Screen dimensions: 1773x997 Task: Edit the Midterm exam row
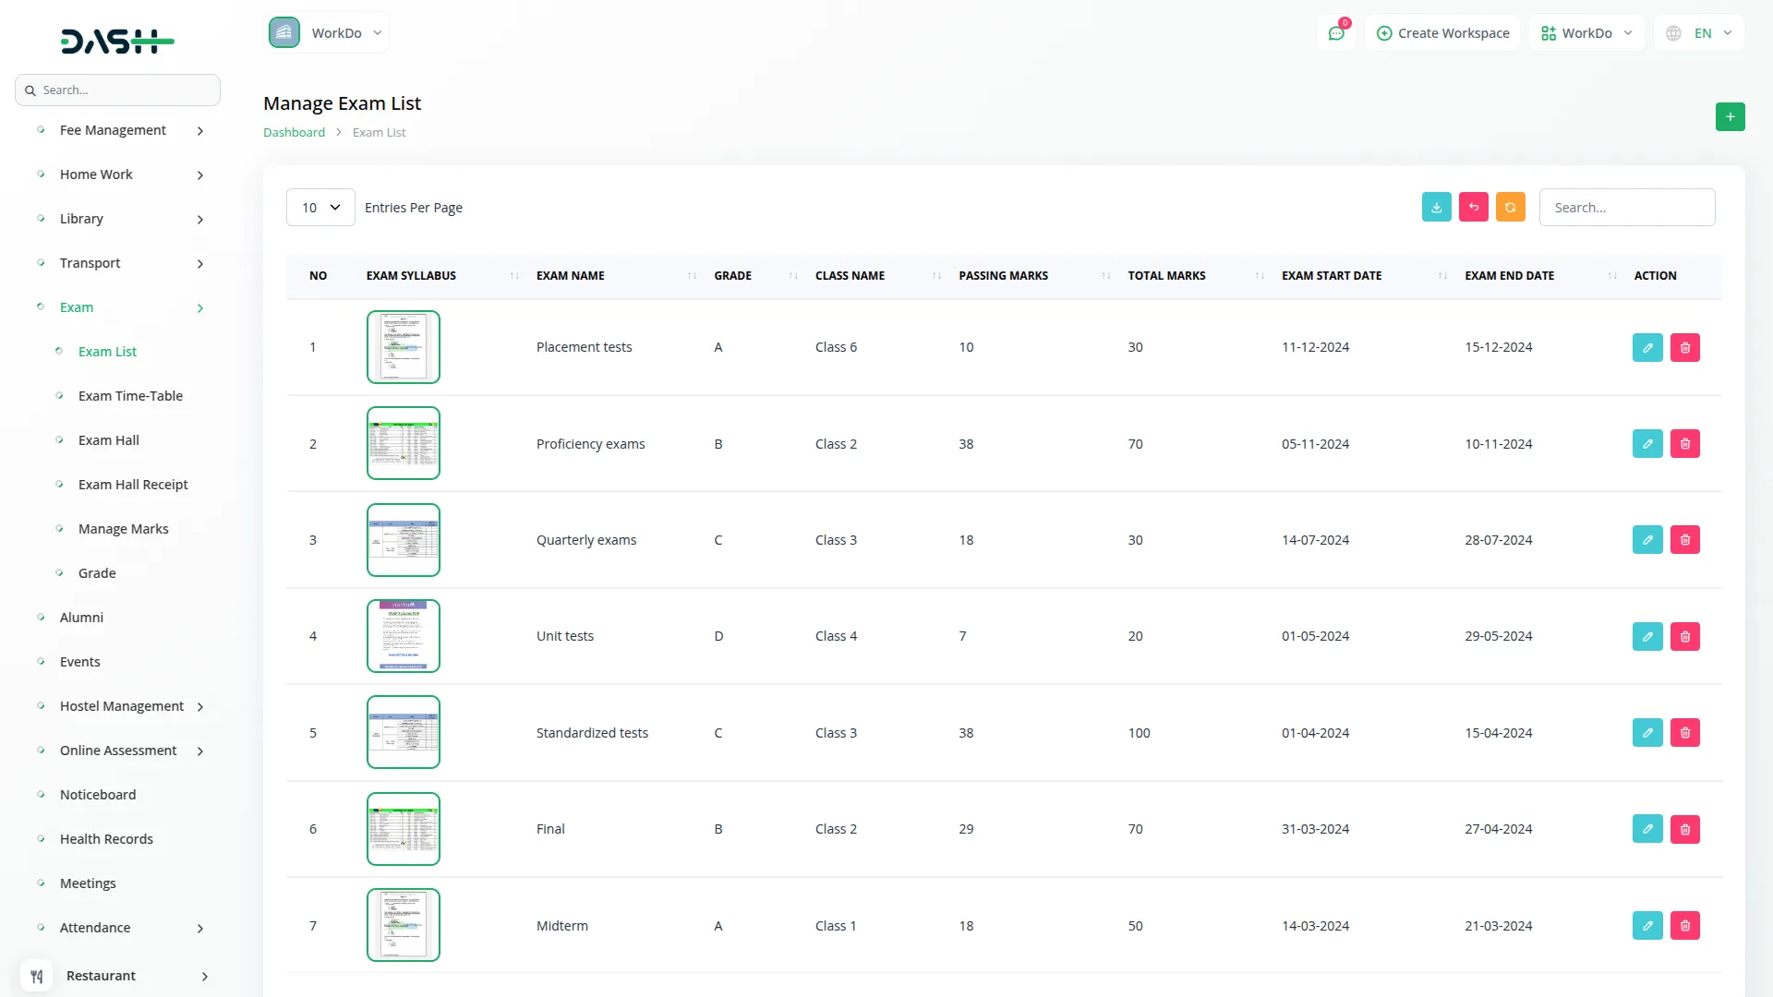tap(1647, 926)
